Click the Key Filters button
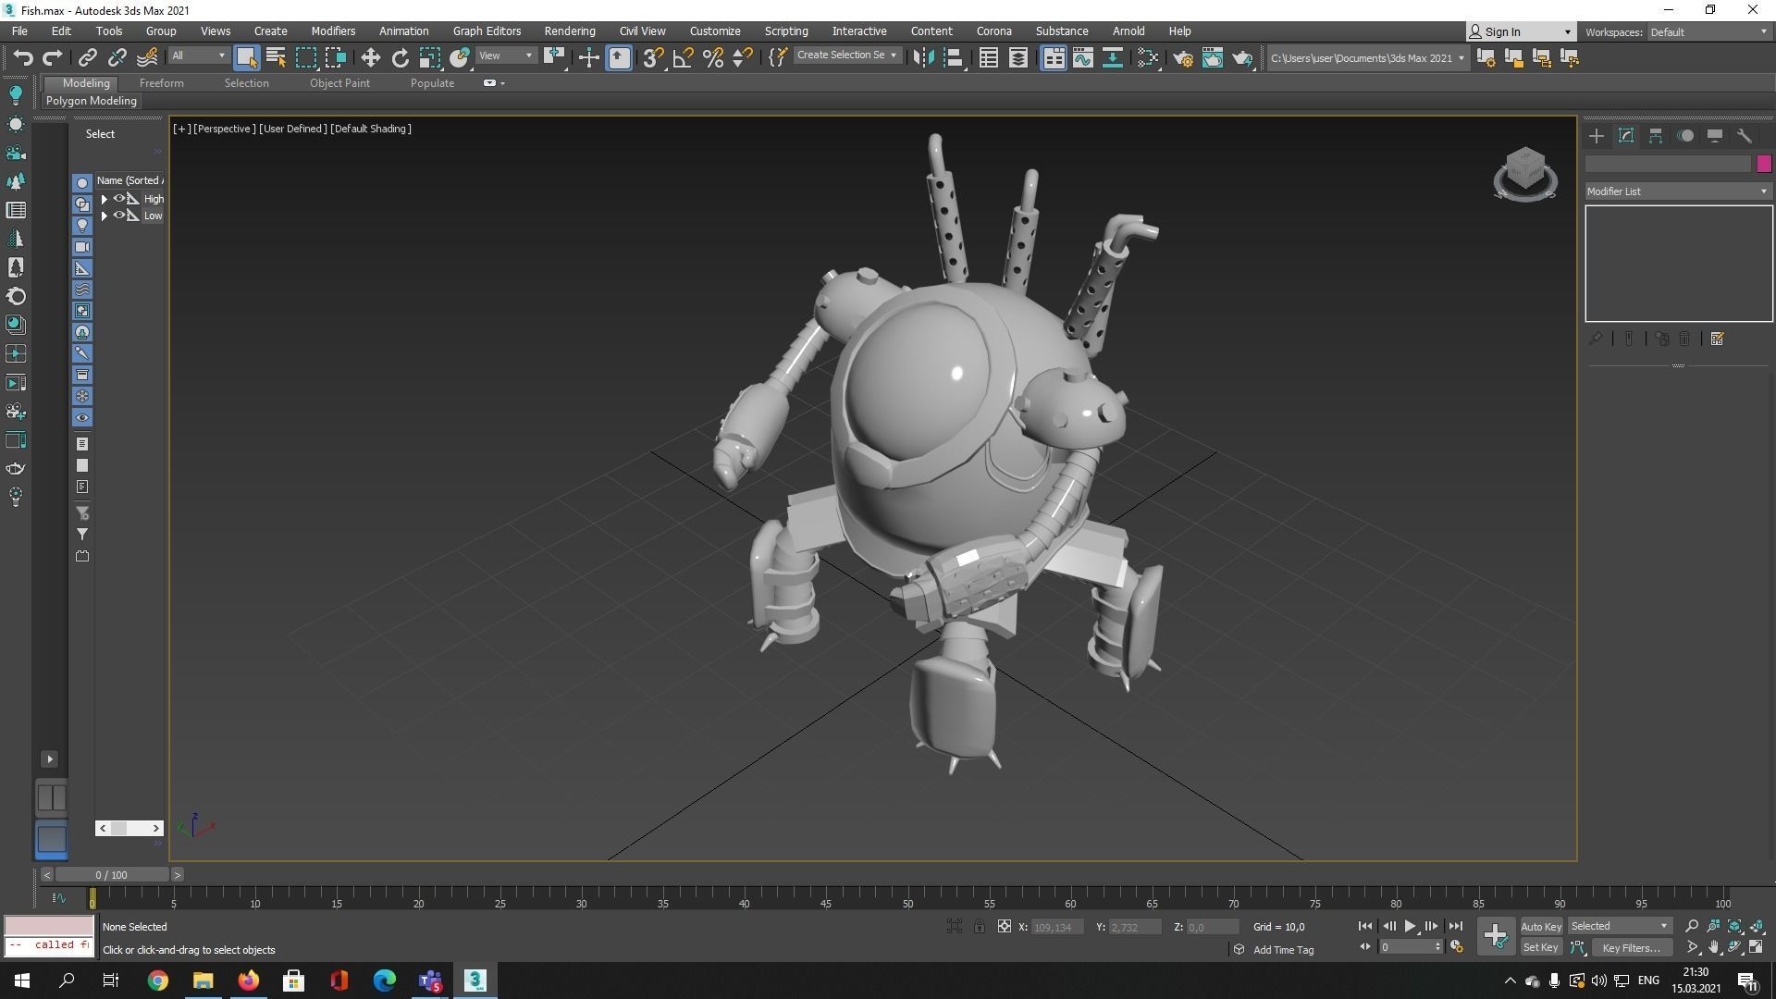 [x=1631, y=947]
